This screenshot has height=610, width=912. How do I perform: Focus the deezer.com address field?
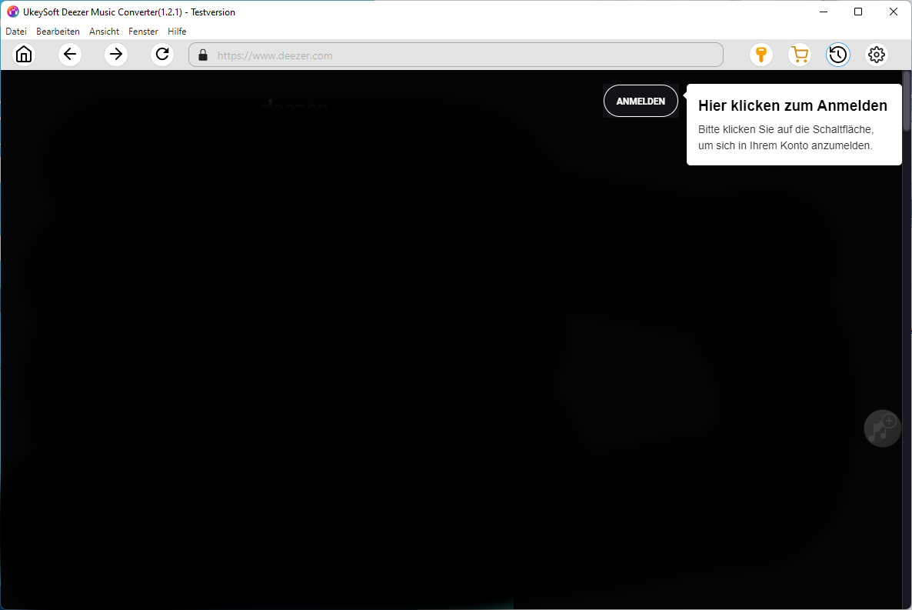pyautogui.click(x=456, y=55)
